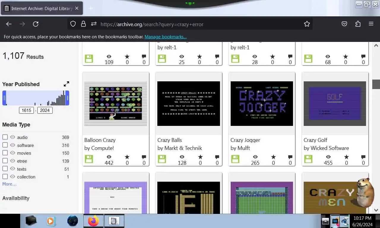Open a new tab with the plus button
Image resolution: width=380 pixels, height=228 pixels.
coord(91,8)
